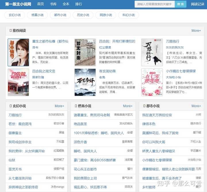Open 活色升香 list entry
Image resolution: width=207 pixels, height=192 pixels.
tap(80, 142)
